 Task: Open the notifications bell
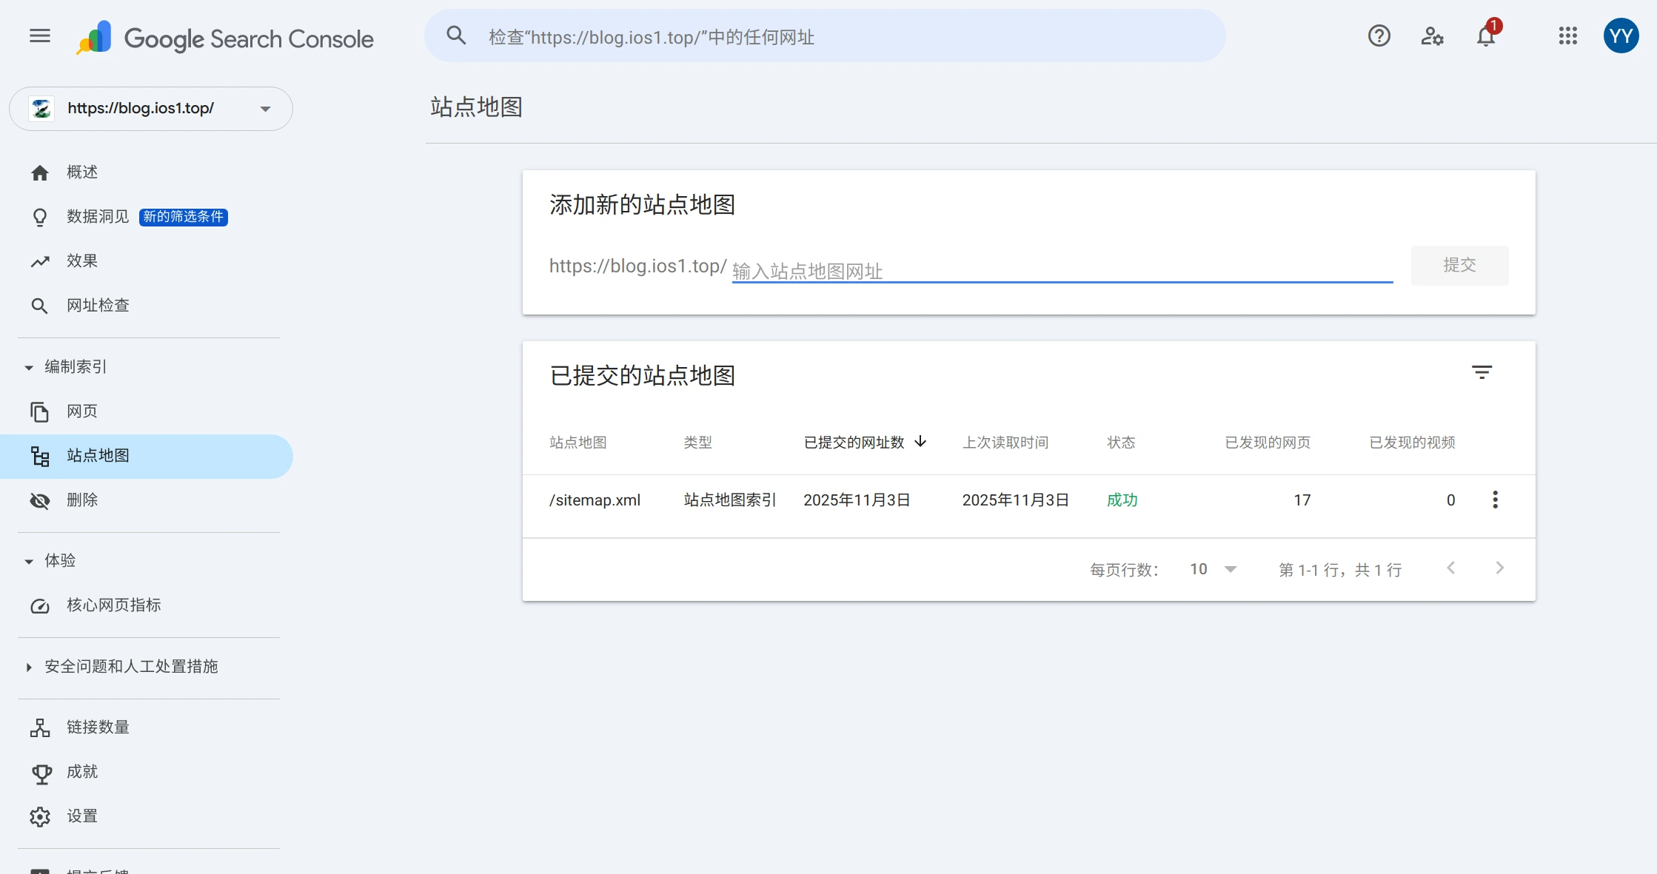[1484, 36]
